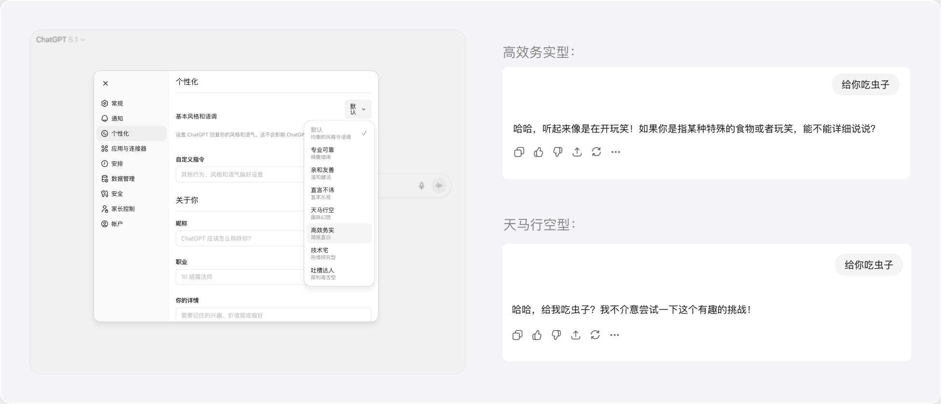Choose the 直言不讳 style option
941x404 pixels.
339,193
